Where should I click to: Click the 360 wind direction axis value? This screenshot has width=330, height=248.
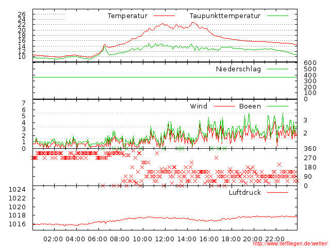click(310, 149)
